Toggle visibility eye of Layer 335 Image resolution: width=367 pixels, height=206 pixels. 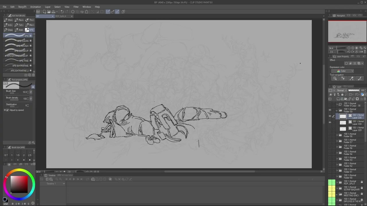point(330,116)
